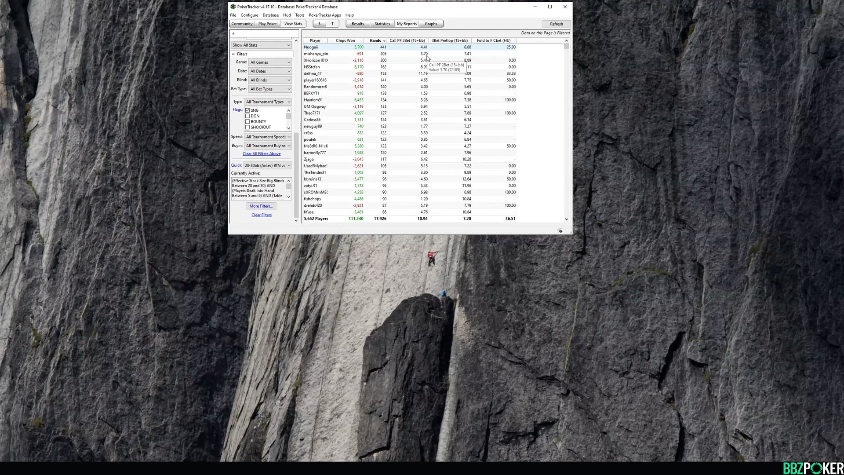Open the Show All Stats dropdown
Image resolution: width=844 pixels, height=475 pixels.
[x=262, y=45]
